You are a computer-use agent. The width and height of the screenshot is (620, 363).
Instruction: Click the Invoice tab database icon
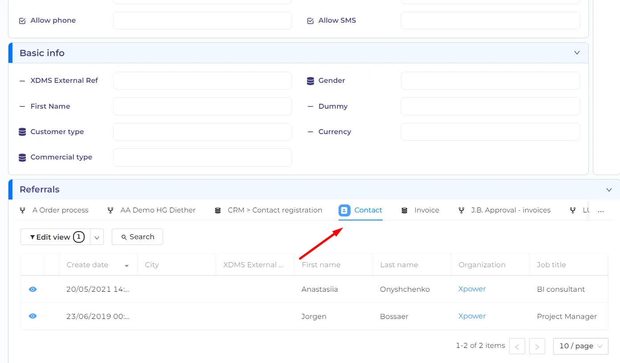point(404,210)
